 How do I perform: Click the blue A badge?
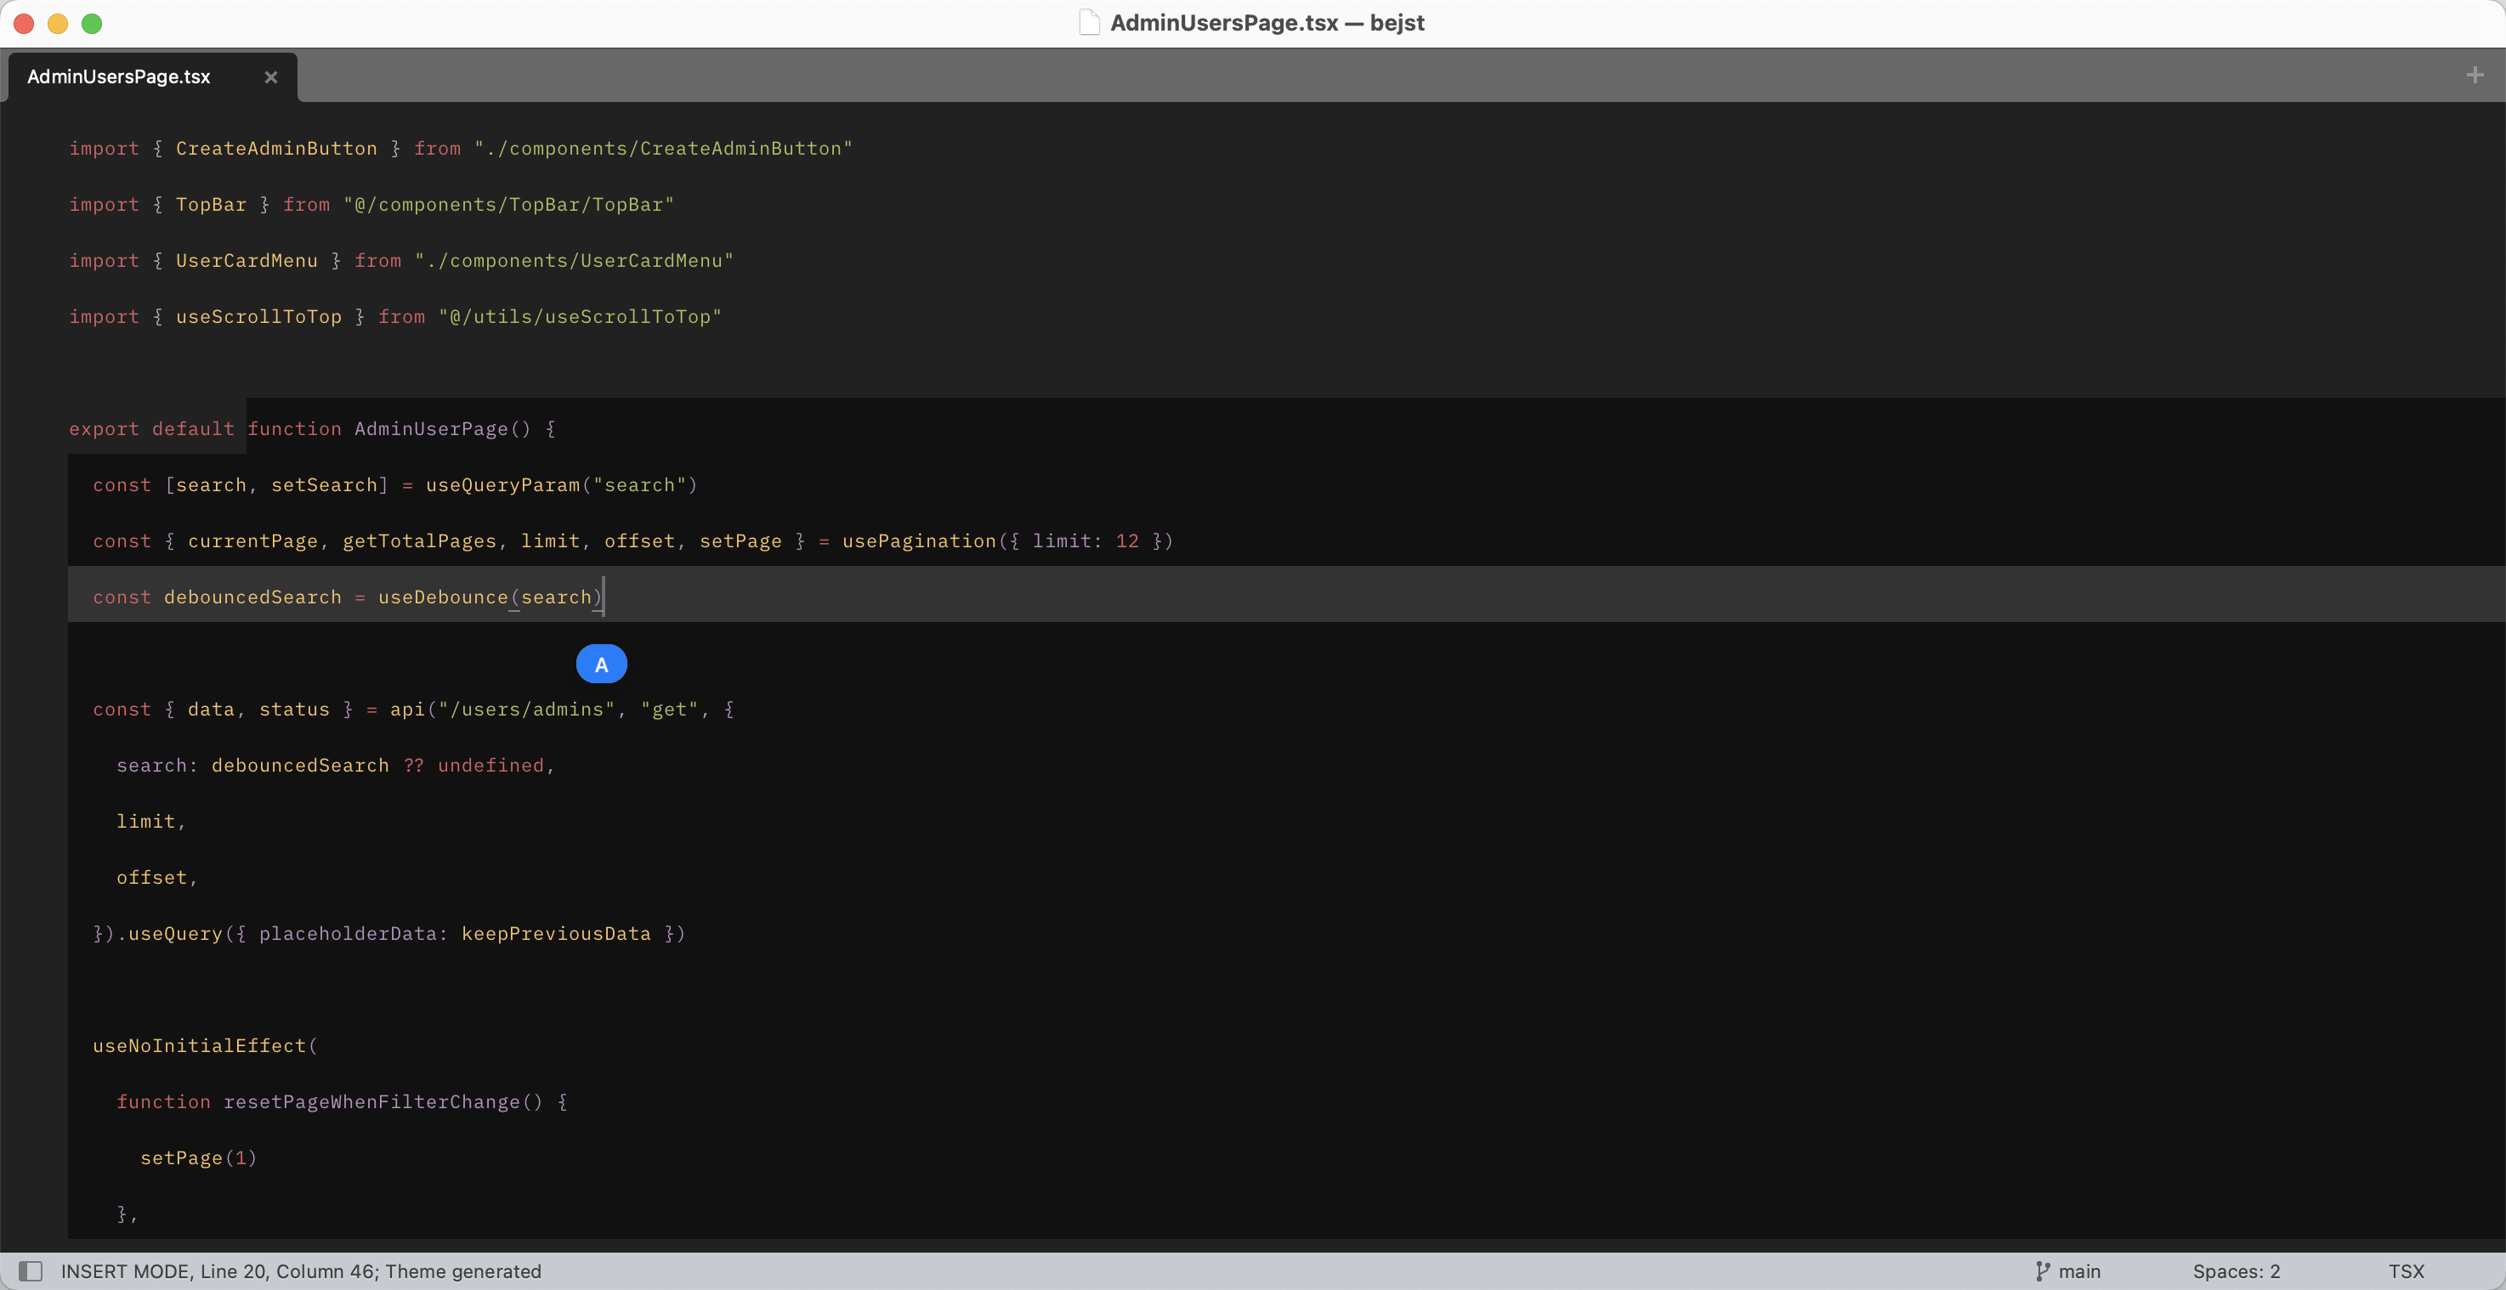(x=601, y=665)
